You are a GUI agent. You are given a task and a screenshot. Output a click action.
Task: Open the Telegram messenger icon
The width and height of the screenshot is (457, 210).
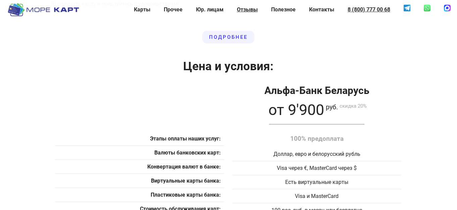point(407,8)
